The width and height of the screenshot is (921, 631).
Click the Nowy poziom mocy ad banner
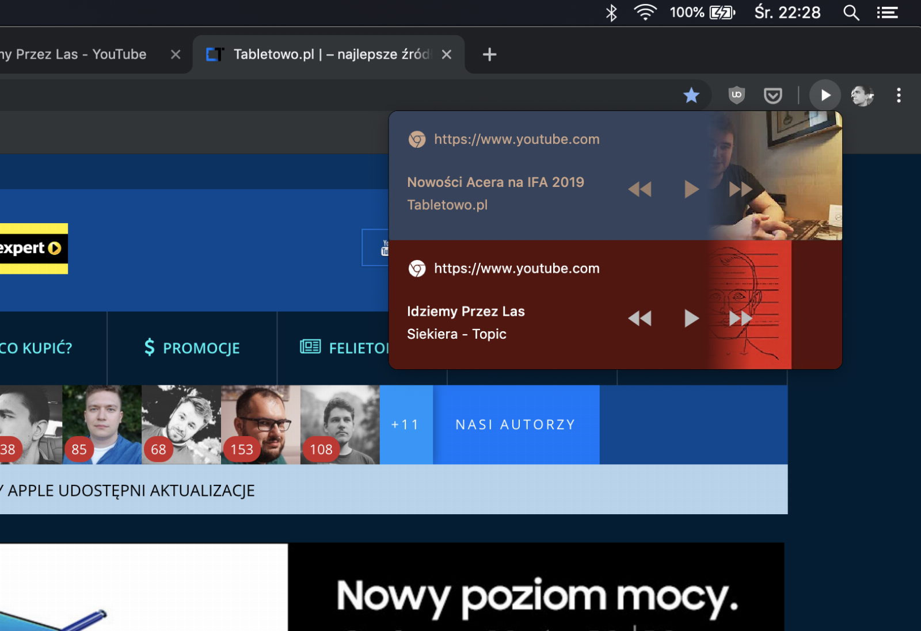tap(536, 587)
